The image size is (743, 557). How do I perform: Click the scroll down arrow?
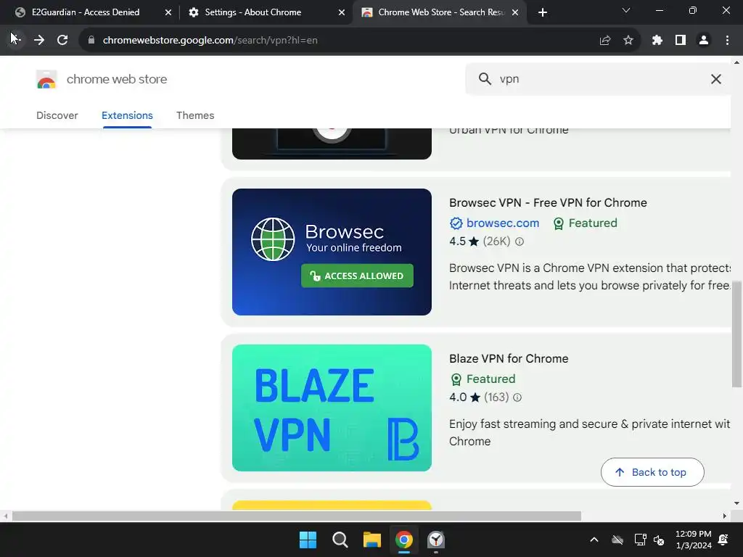(x=737, y=503)
